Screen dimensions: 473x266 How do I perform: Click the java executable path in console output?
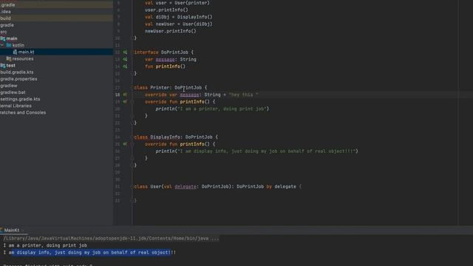(x=111, y=238)
